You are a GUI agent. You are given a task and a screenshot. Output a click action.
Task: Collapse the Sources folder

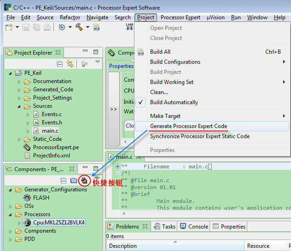19,106
